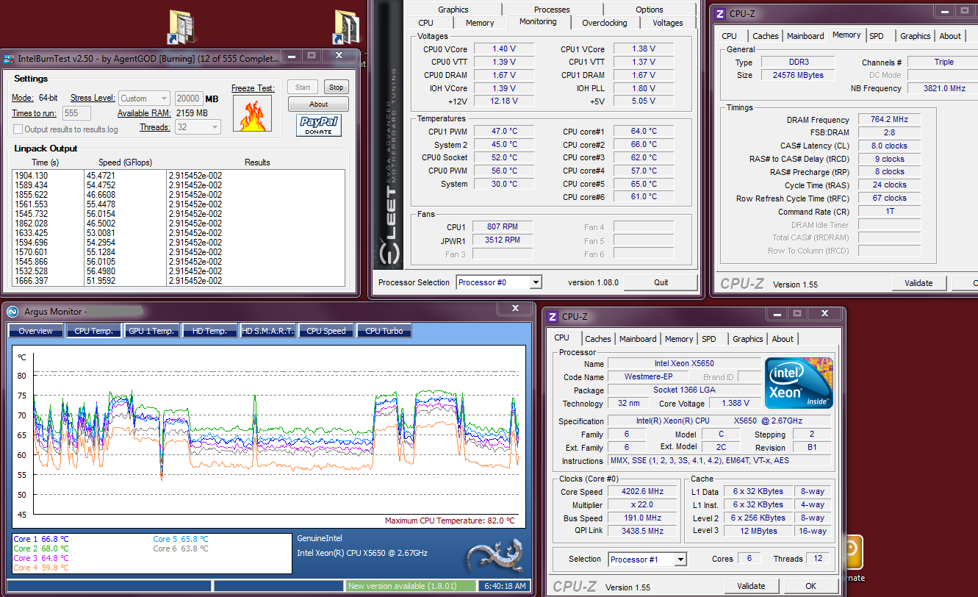Image resolution: width=978 pixels, height=597 pixels.
Task: Click the Times to run input field
Action: coord(76,113)
